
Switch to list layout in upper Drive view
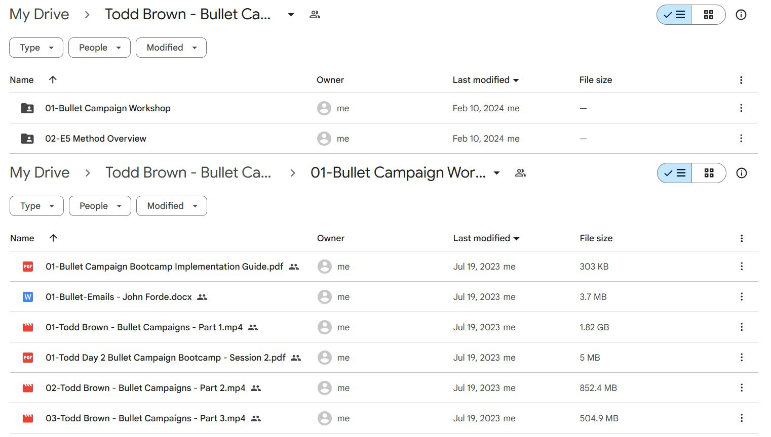click(x=674, y=15)
